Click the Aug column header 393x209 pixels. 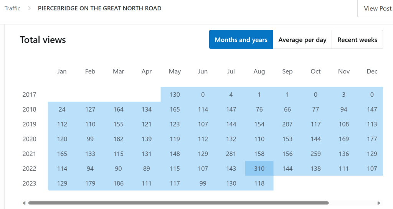[259, 71]
